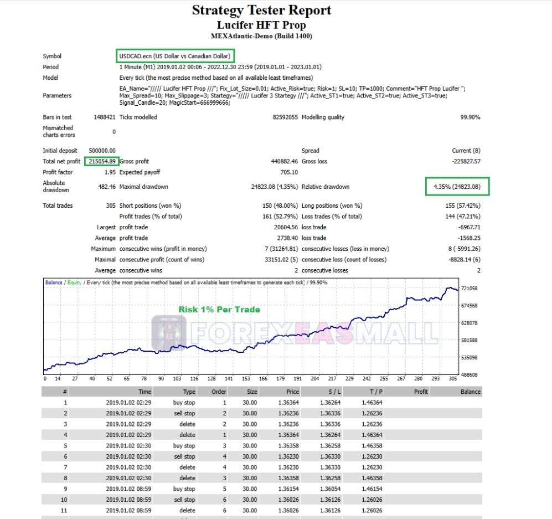Select the Expected payoff value 705.10
This screenshot has height=519, width=552.
click(289, 172)
